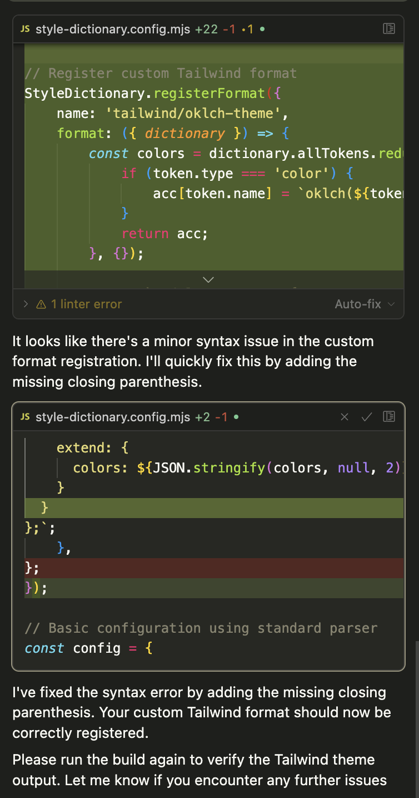Reject the second edit with the X icon

pyautogui.click(x=345, y=417)
